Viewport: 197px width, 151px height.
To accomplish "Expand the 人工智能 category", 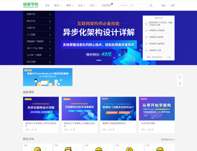I will pos(39,35).
